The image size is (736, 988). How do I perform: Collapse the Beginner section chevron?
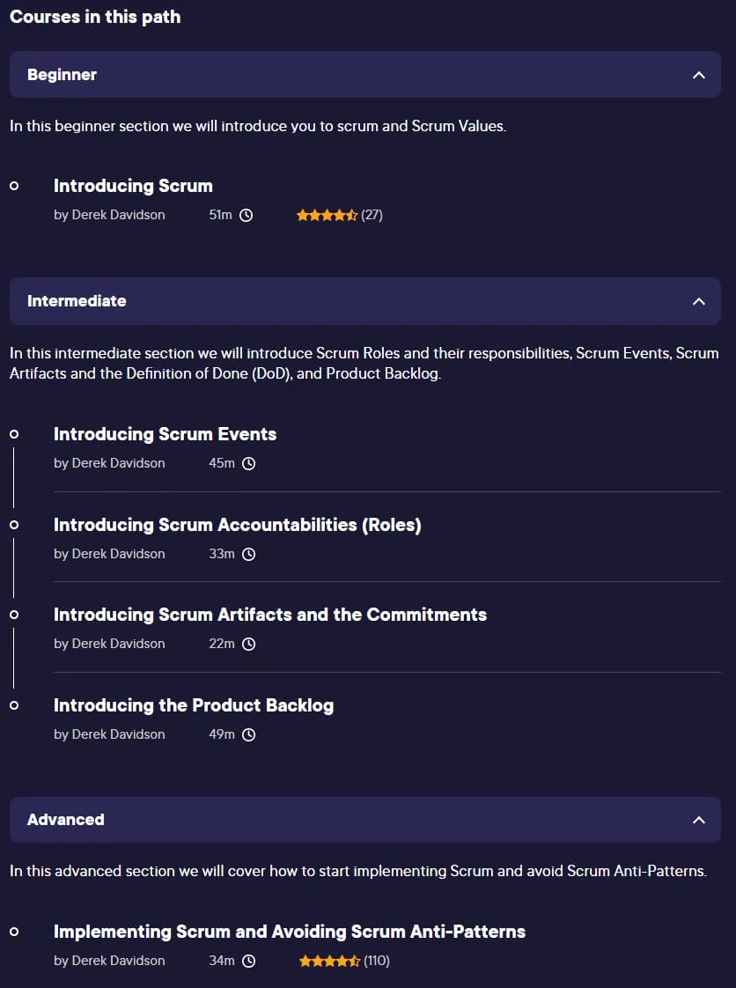(699, 75)
